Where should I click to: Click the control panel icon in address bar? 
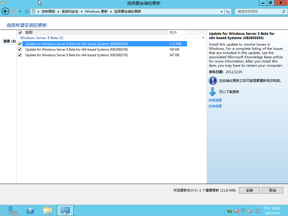(x=33, y=11)
